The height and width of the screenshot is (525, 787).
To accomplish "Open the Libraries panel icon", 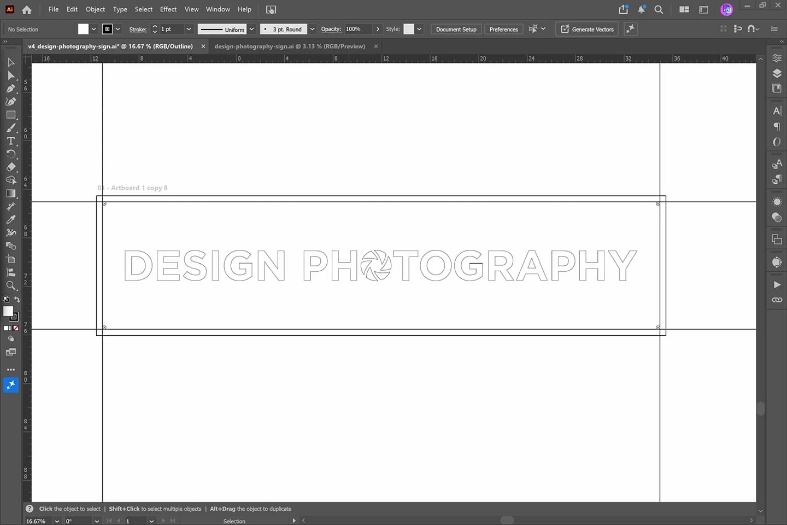I will [x=777, y=89].
